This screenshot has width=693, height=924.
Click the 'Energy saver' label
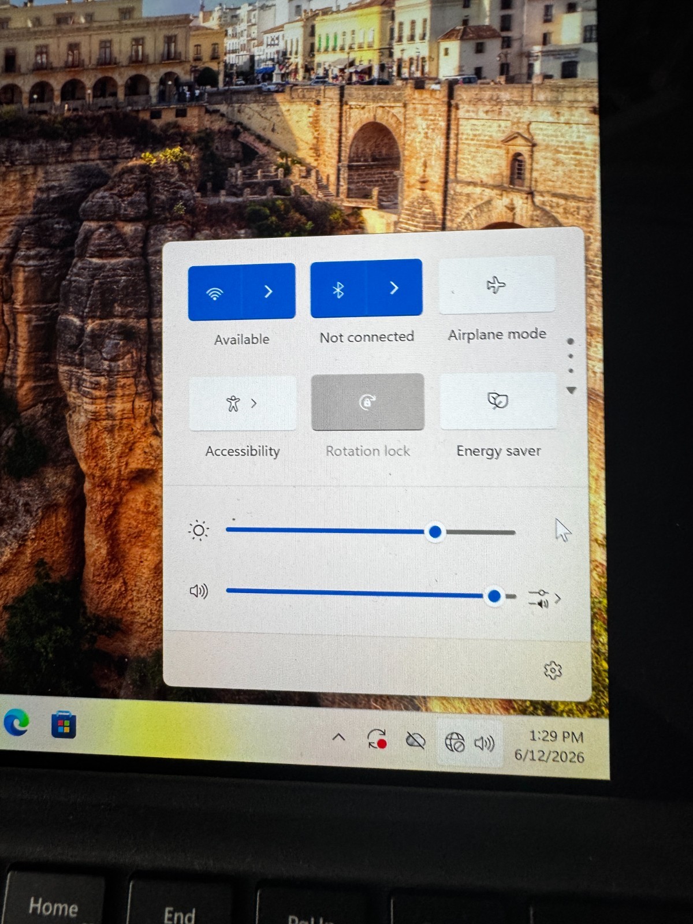click(x=498, y=451)
